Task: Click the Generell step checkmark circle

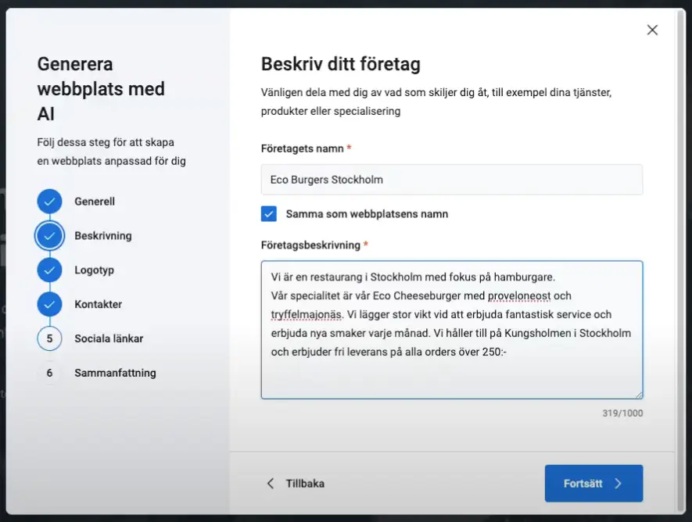Action: pos(49,202)
